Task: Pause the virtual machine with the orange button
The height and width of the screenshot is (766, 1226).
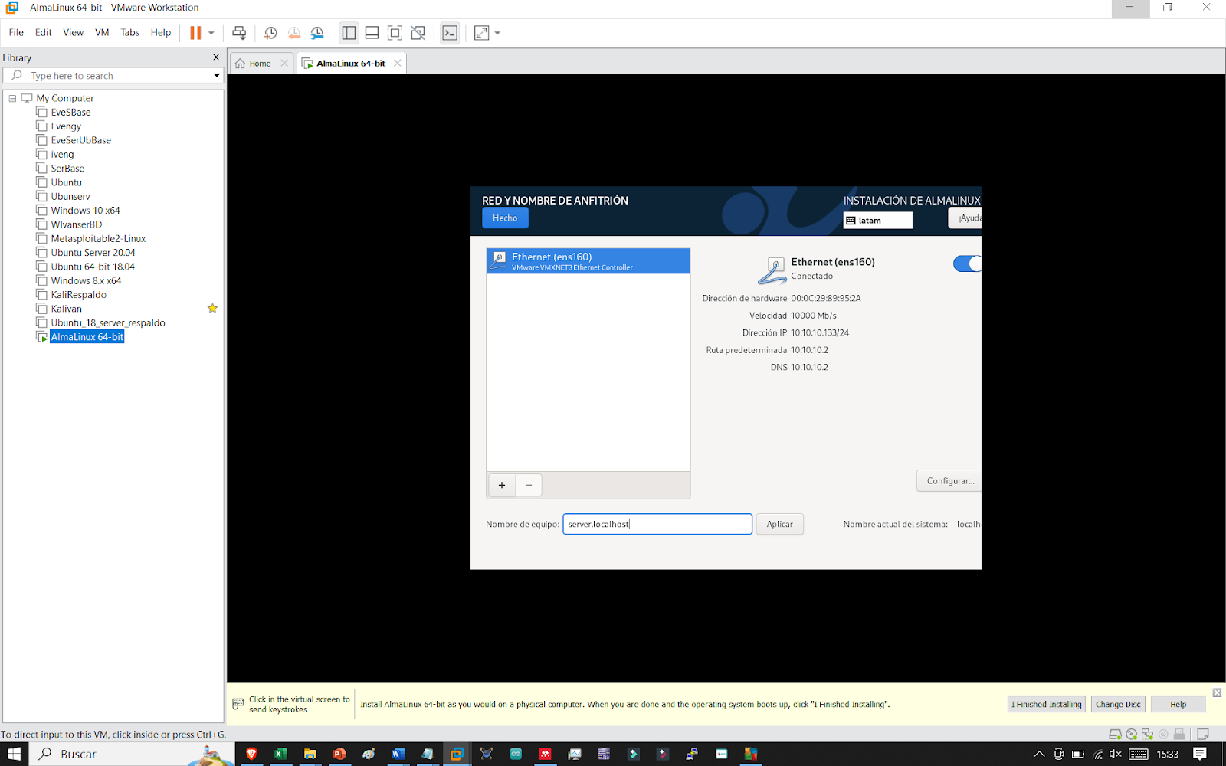Action: point(195,33)
